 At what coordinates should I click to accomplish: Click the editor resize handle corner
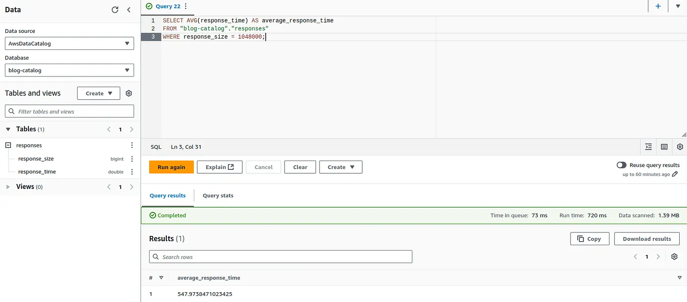point(684,135)
